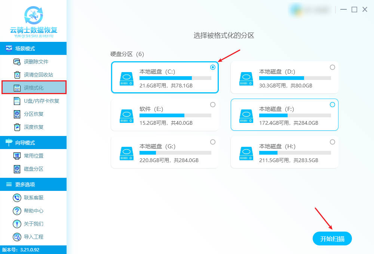Viewport: 374px width, 254px height.
Task: Select the 本地磁盘 (D:) radio button
Action: pyautogui.click(x=332, y=67)
